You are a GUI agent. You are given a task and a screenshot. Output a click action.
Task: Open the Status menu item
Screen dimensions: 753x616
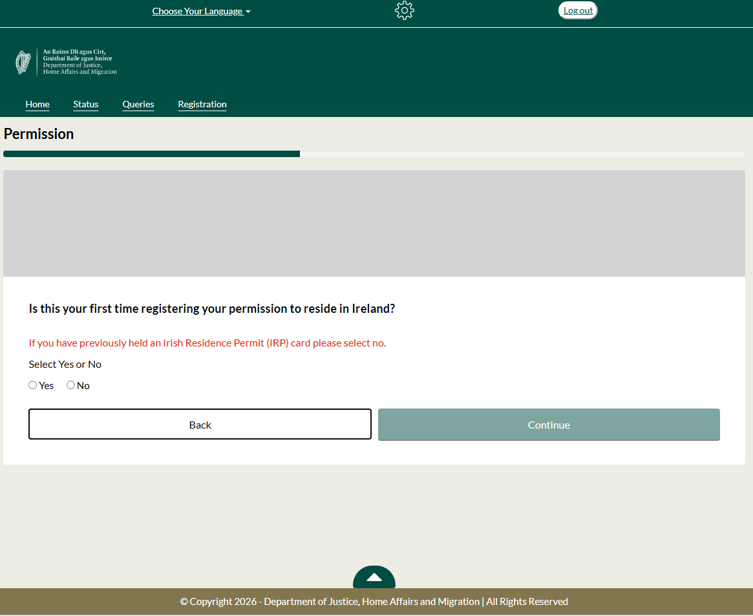[86, 104]
